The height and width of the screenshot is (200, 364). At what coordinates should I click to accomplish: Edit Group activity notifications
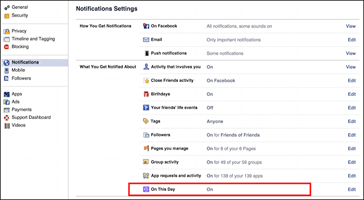pyautogui.click(x=352, y=162)
